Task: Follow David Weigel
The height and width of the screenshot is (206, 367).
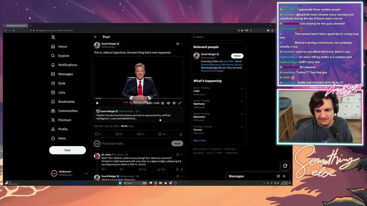Action: click(237, 56)
